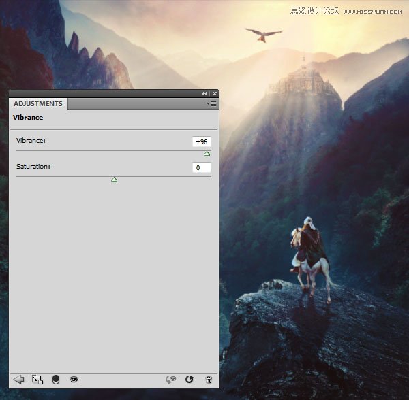Select the ADJUSTMENTS tab
The image size is (409, 400).
click(38, 103)
